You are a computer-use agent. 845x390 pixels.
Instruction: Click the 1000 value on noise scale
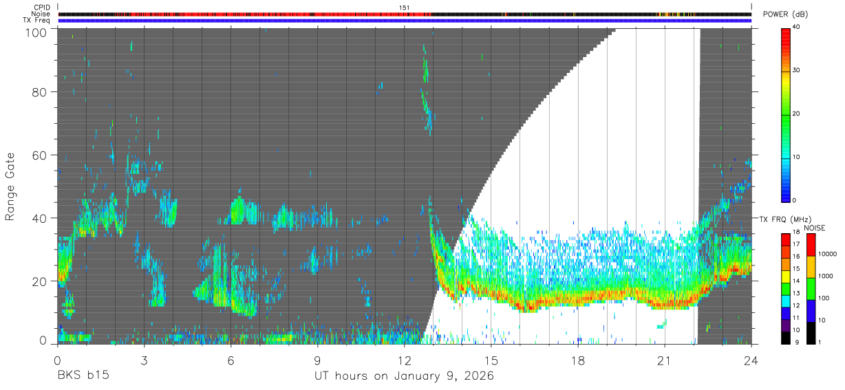click(x=827, y=276)
